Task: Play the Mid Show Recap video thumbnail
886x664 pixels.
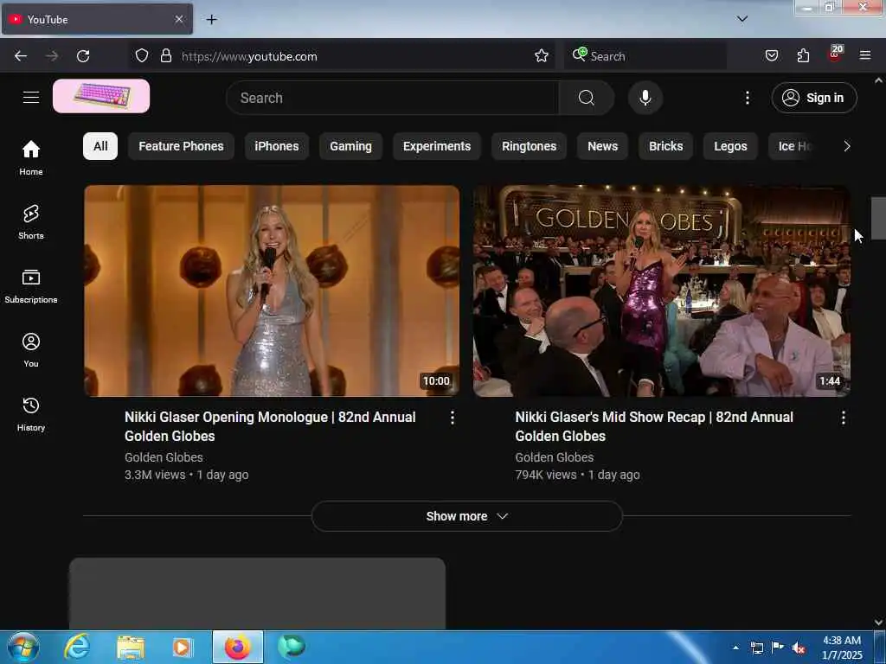Action: pos(662,290)
